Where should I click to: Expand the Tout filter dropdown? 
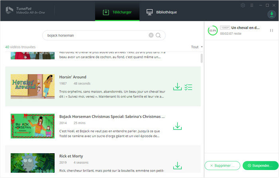tap(196, 47)
